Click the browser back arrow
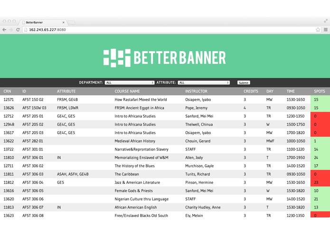330x234 pixels. pyautogui.click(x=4, y=29)
